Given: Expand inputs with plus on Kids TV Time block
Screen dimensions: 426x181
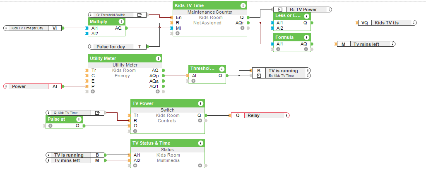Looking at the screenshot, I should [178, 33].
